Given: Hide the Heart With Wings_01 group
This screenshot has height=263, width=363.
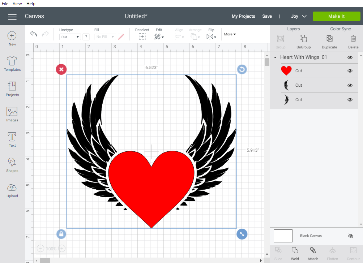Looking at the screenshot, I should pos(350,57).
